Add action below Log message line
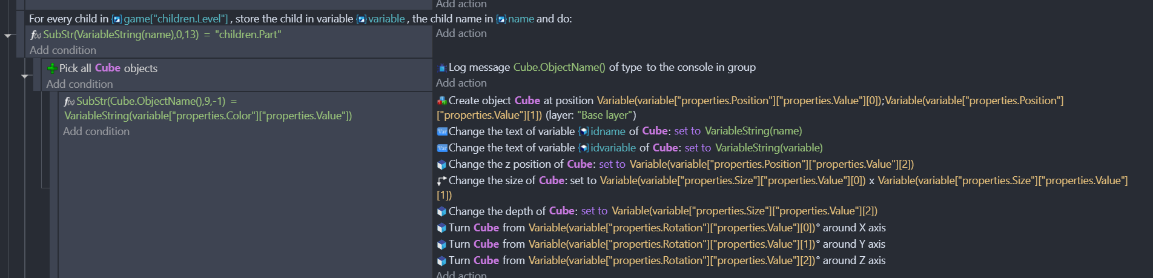1153x278 pixels. click(461, 83)
